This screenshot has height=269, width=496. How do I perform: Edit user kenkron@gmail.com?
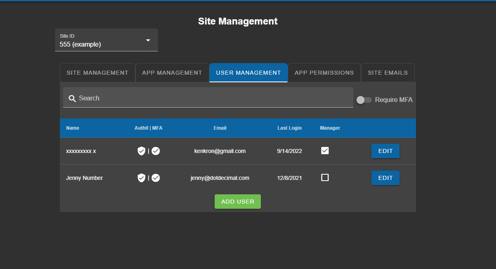[x=385, y=151]
